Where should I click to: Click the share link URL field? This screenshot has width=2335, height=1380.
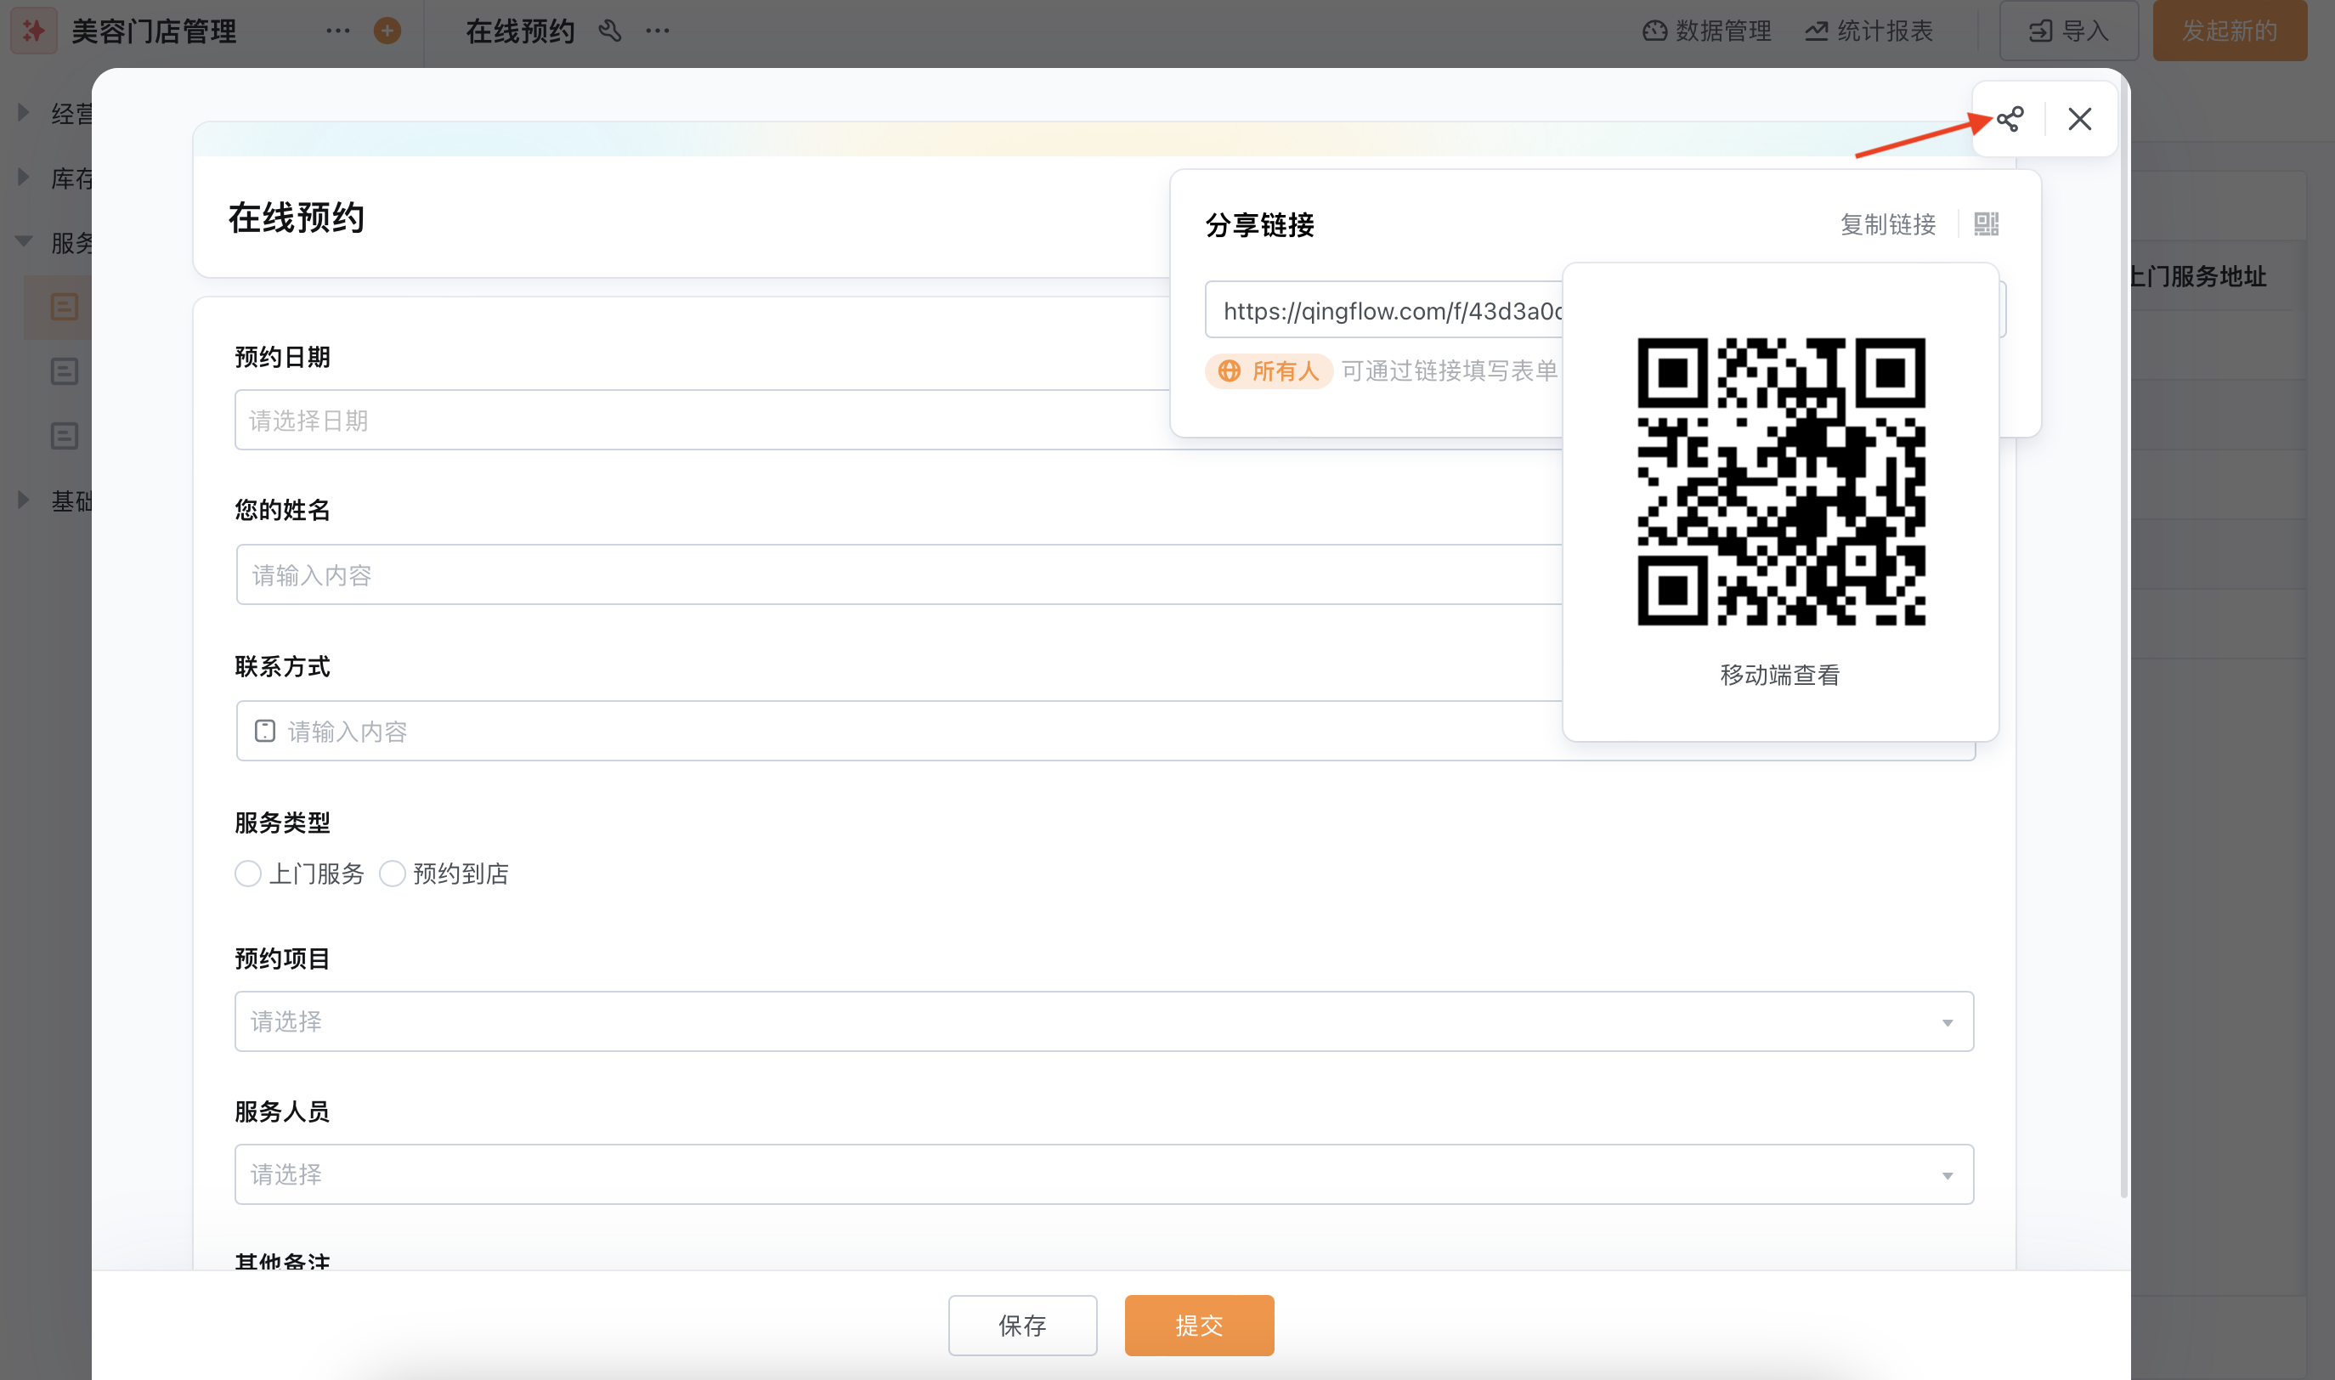pyautogui.click(x=1383, y=309)
